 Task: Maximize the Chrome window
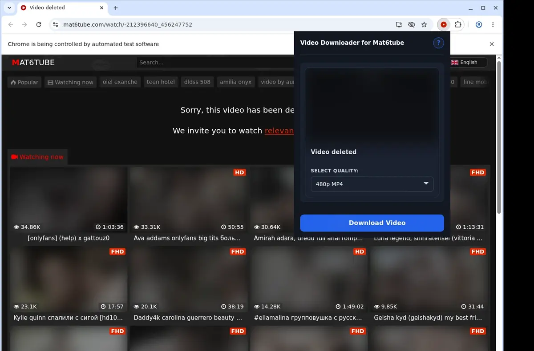coord(483,8)
